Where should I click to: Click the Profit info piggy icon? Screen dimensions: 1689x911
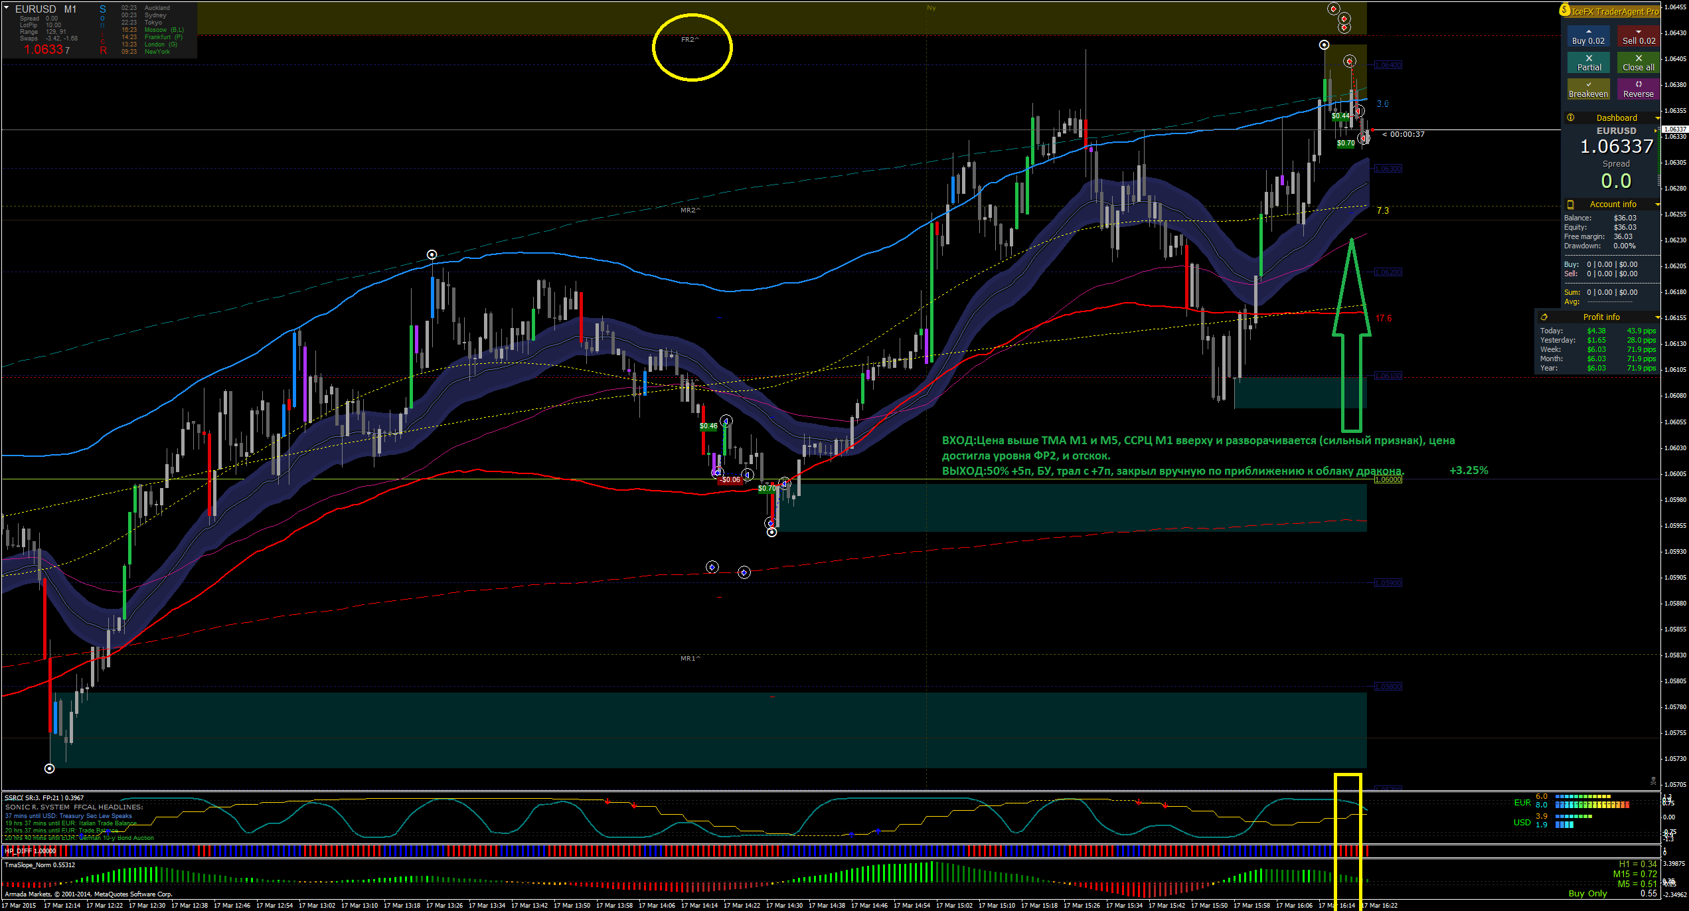pos(1544,317)
